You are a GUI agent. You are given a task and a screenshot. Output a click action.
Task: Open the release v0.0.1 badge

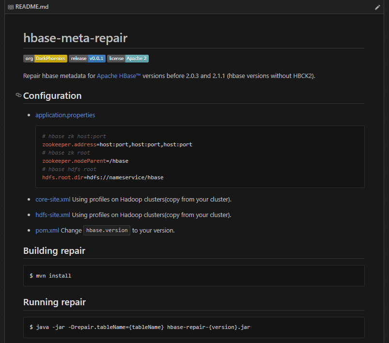click(x=87, y=59)
